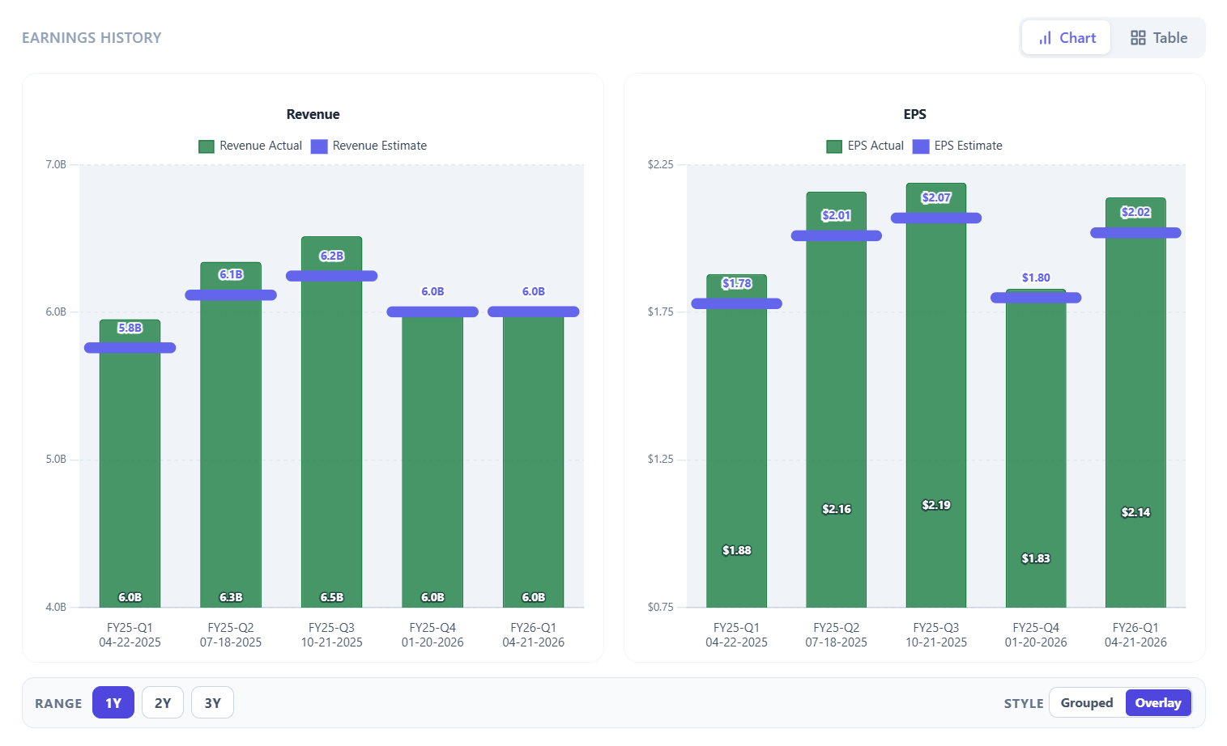Click the FY26-Q1 EPS estimate marker $2.02
This screenshot has height=746, width=1227.
pyautogui.click(x=1135, y=233)
